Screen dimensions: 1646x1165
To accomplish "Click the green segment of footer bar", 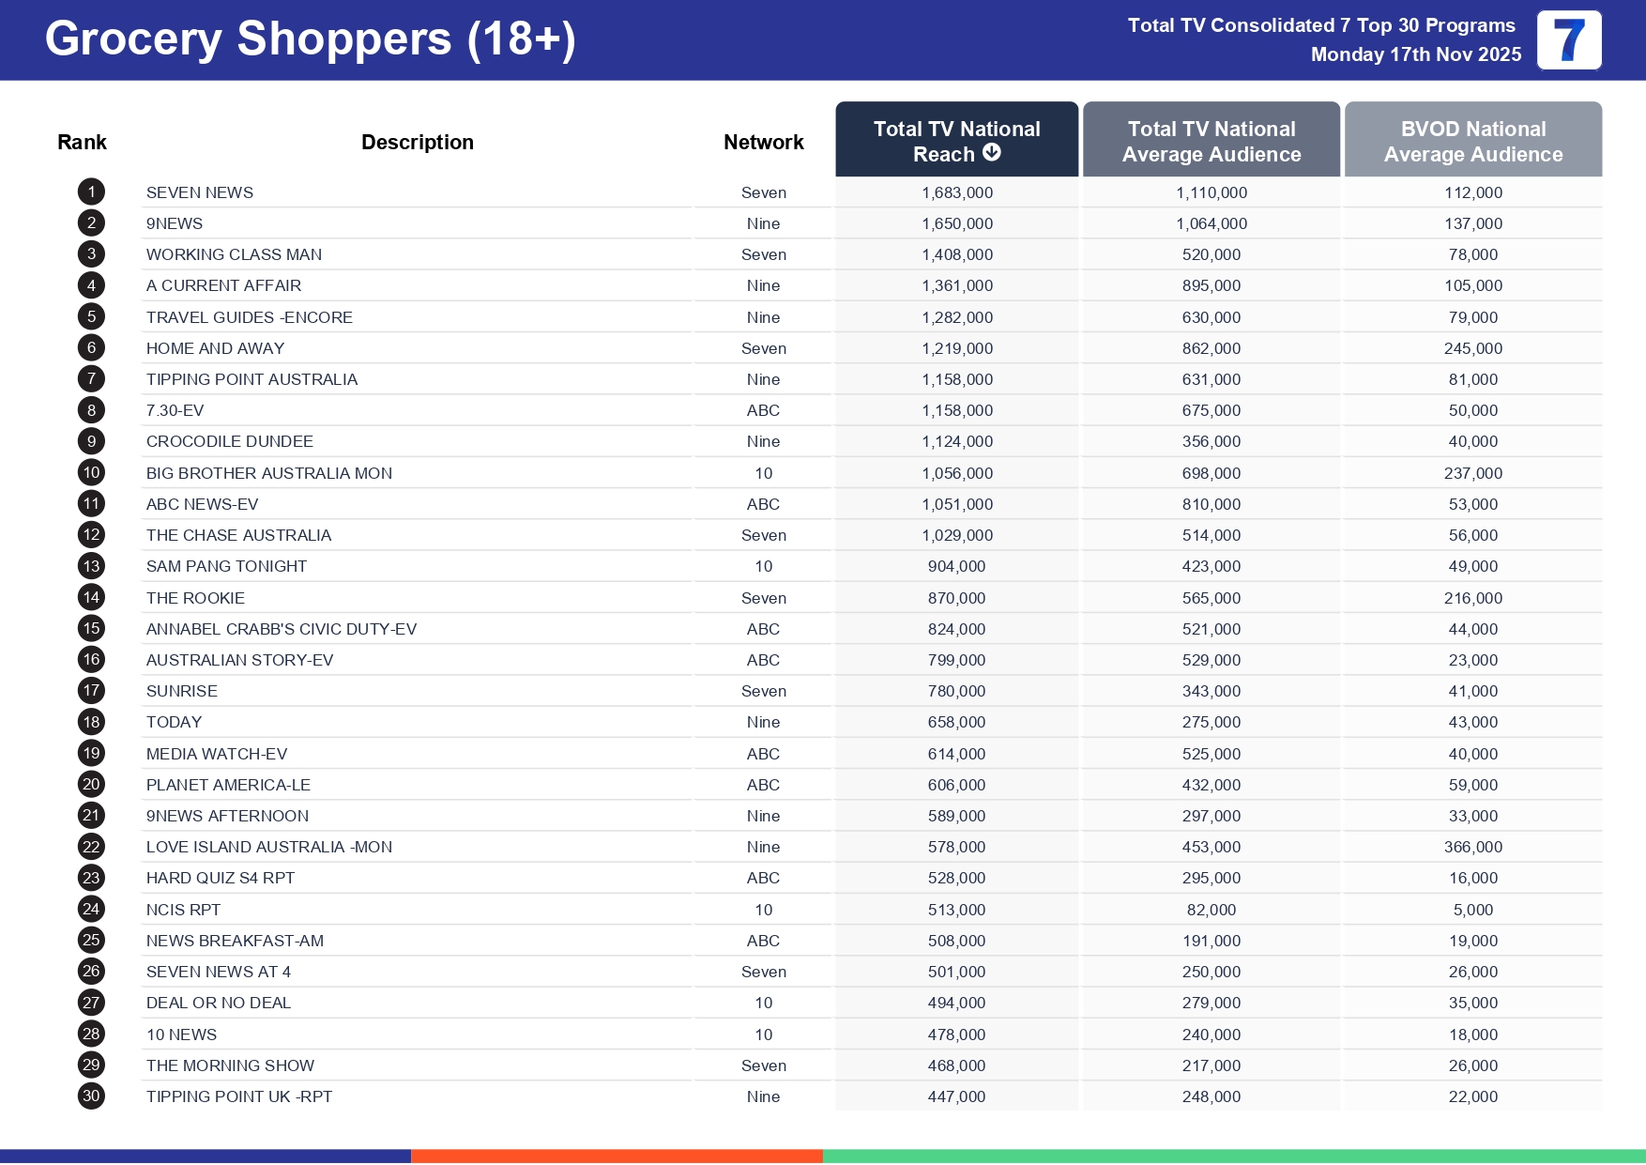I will point(1233,1157).
